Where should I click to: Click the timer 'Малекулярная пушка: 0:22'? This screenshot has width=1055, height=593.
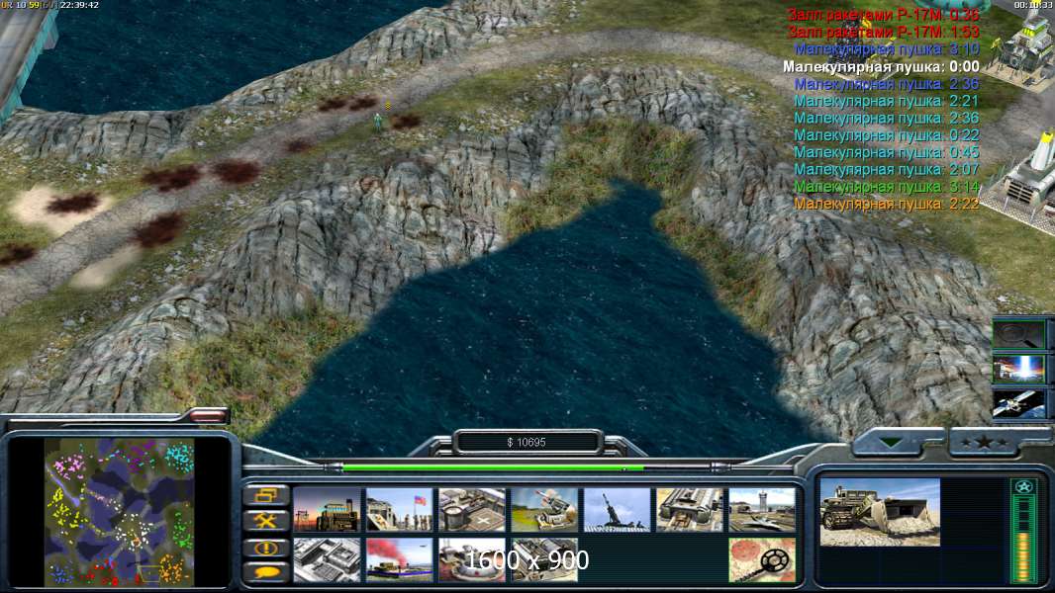886,135
